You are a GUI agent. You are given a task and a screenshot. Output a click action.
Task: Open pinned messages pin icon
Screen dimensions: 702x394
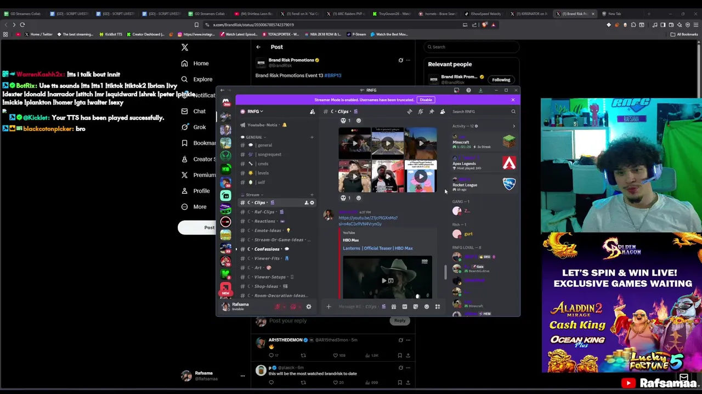coord(432,112)
